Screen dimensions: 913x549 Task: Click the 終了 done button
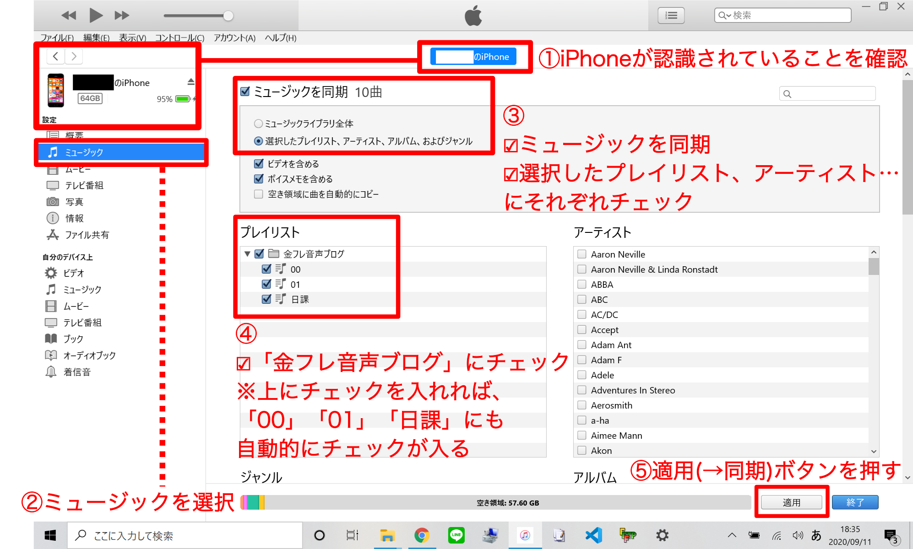click(x=855, y=502)
